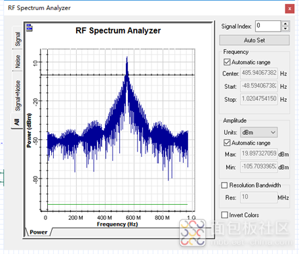The height and width of the screenshot is (254, 299).
Task: Click the Res bandwidth field
Action: tap(259, 197)
